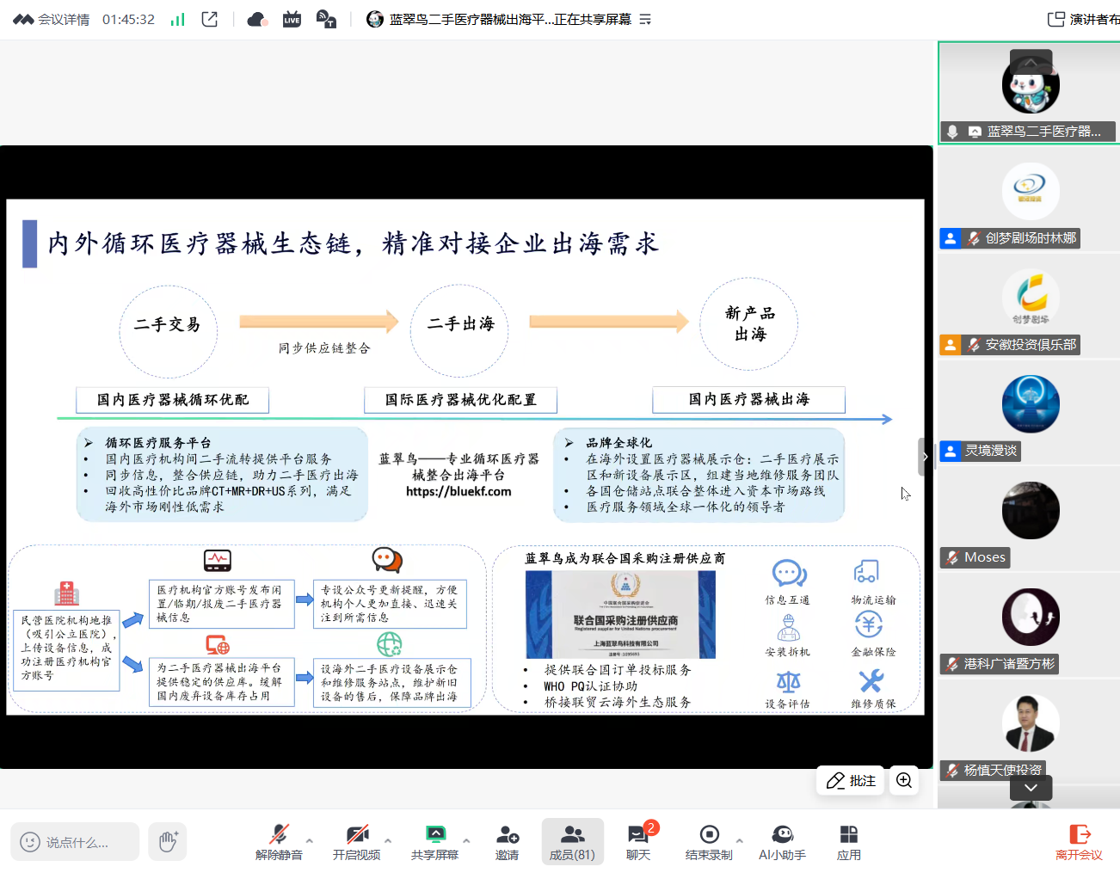1120x873 pixels.
Task: Open the sharing options menu icon after 正在共享屏幕
Action: click(x=645, y=19)
